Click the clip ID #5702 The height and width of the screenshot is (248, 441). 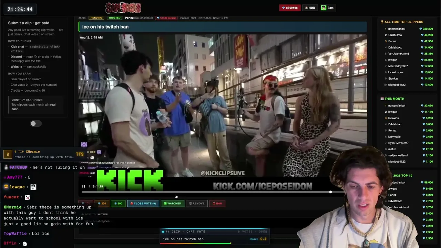click(82, 18)
